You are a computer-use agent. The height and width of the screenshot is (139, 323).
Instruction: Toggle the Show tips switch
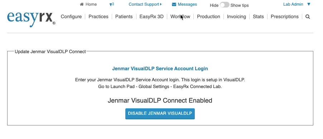click(225, 5)
